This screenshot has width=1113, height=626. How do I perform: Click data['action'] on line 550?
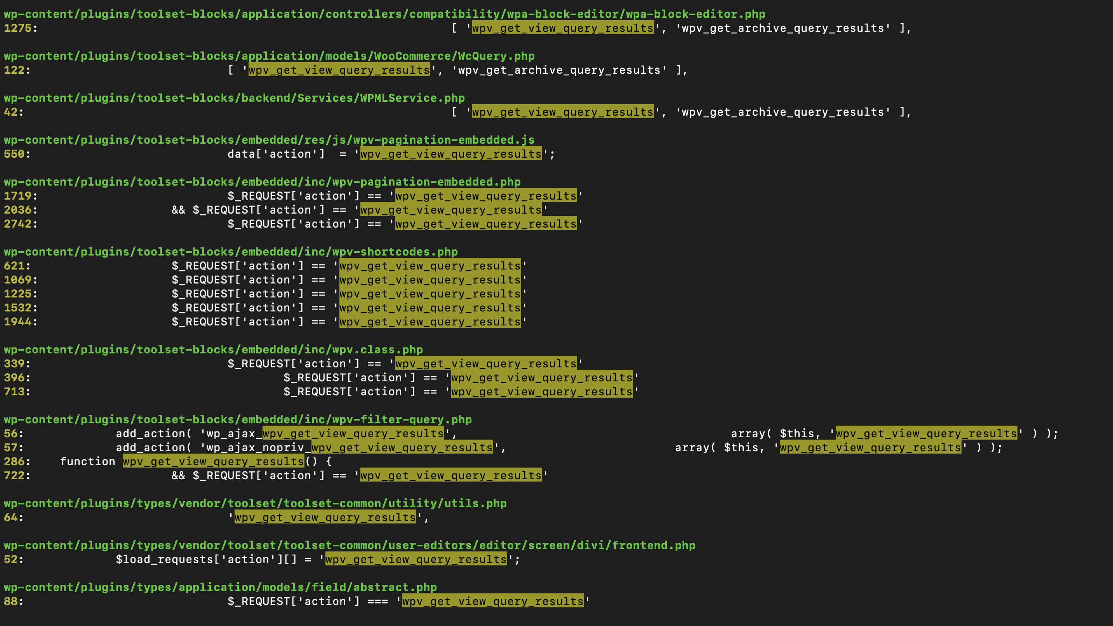[276, 154]
